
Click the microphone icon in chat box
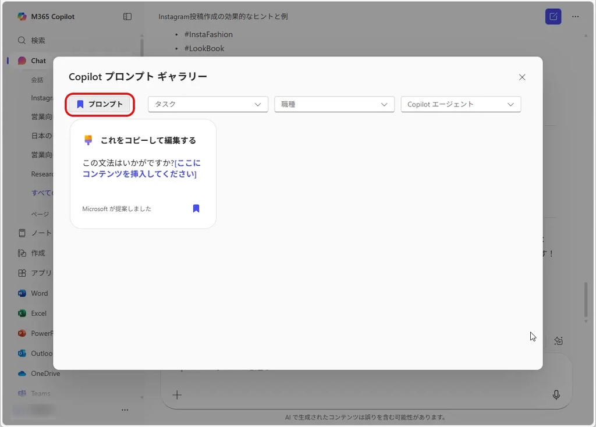pyautogui.click(x=556, y=395)
